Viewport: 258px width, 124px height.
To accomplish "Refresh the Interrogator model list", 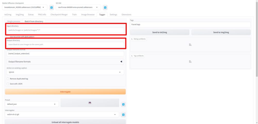I will (123, 115).
